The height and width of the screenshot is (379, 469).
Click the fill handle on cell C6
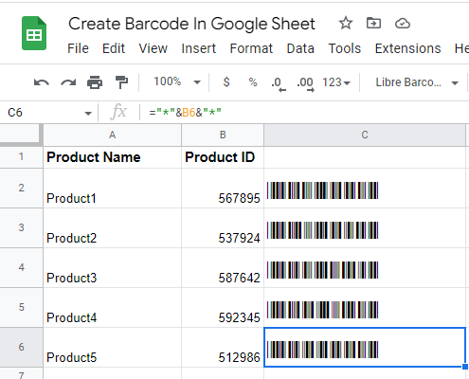pos(465,367)
